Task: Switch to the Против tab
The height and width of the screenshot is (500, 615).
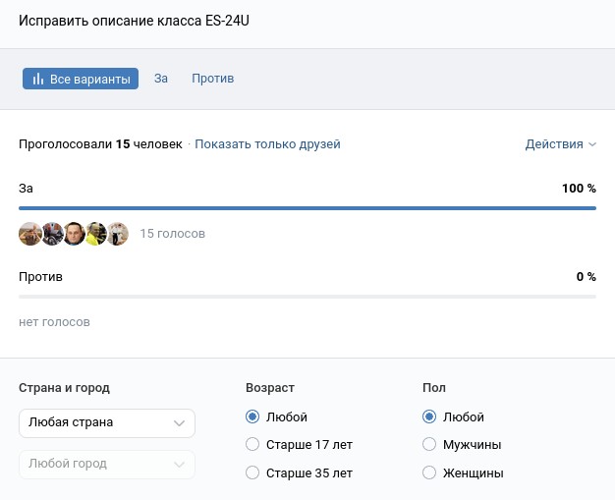Action: (x=213, y=79)
